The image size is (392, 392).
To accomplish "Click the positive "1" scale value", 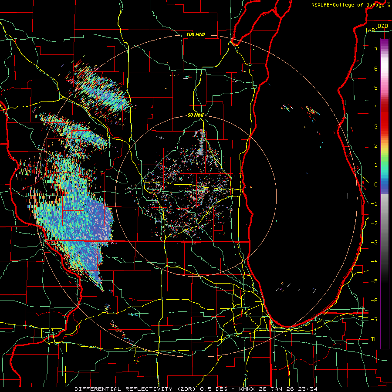I will pos(376,165).
